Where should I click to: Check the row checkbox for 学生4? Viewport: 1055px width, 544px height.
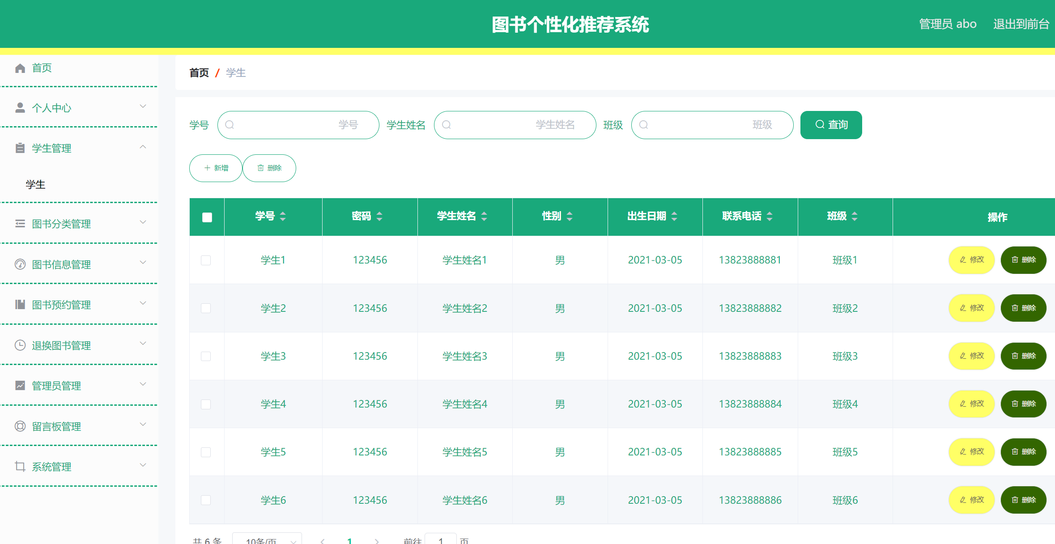click(x=206, y=404)
